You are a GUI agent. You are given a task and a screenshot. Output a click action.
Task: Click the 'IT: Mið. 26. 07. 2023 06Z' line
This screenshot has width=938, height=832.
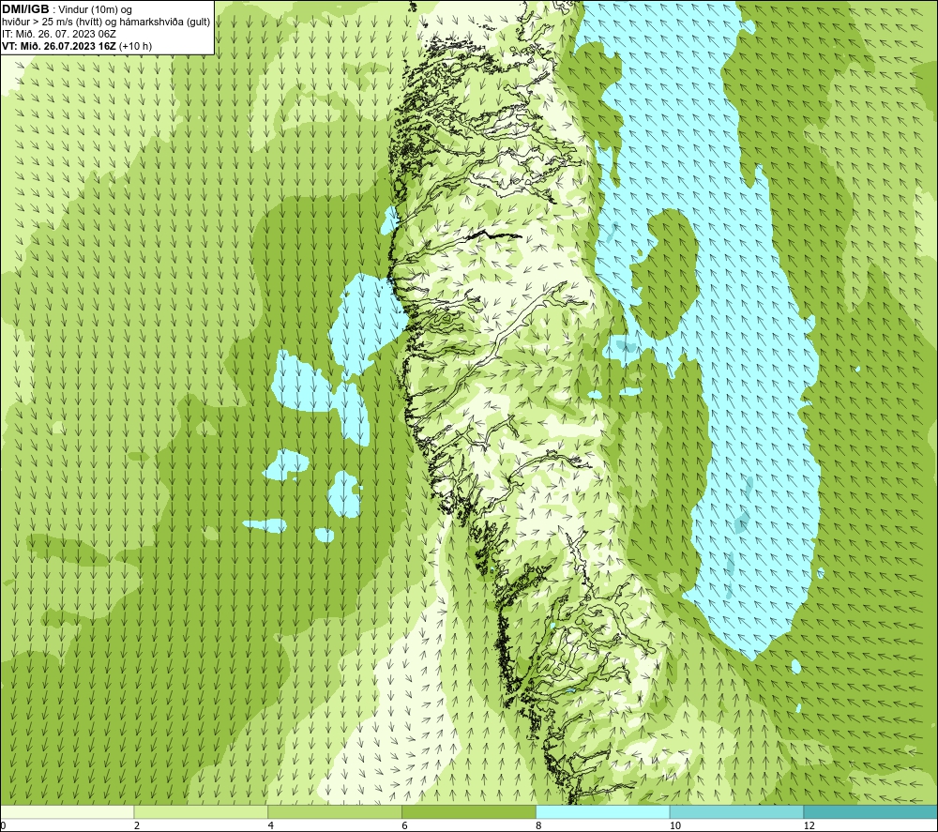(x=59, y=34)
